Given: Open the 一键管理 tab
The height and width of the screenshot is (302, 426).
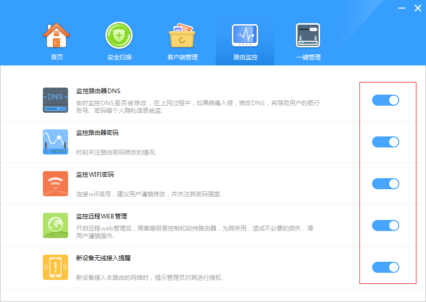Looking at the screenshot, I should tap(308, 42).
